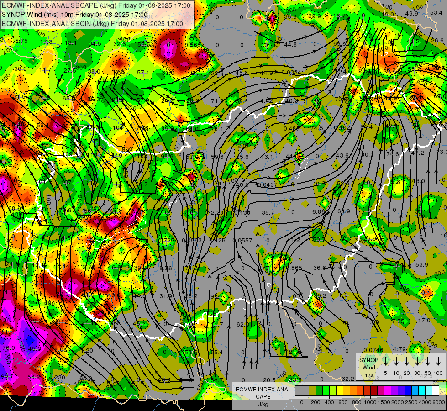
Task: Click the 55.5 value on the map
Action: tap(144, 44)
